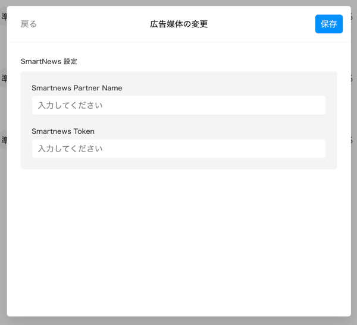
Task: Focus the Smartnews Partner Name input field
Action: coord(178,105)
